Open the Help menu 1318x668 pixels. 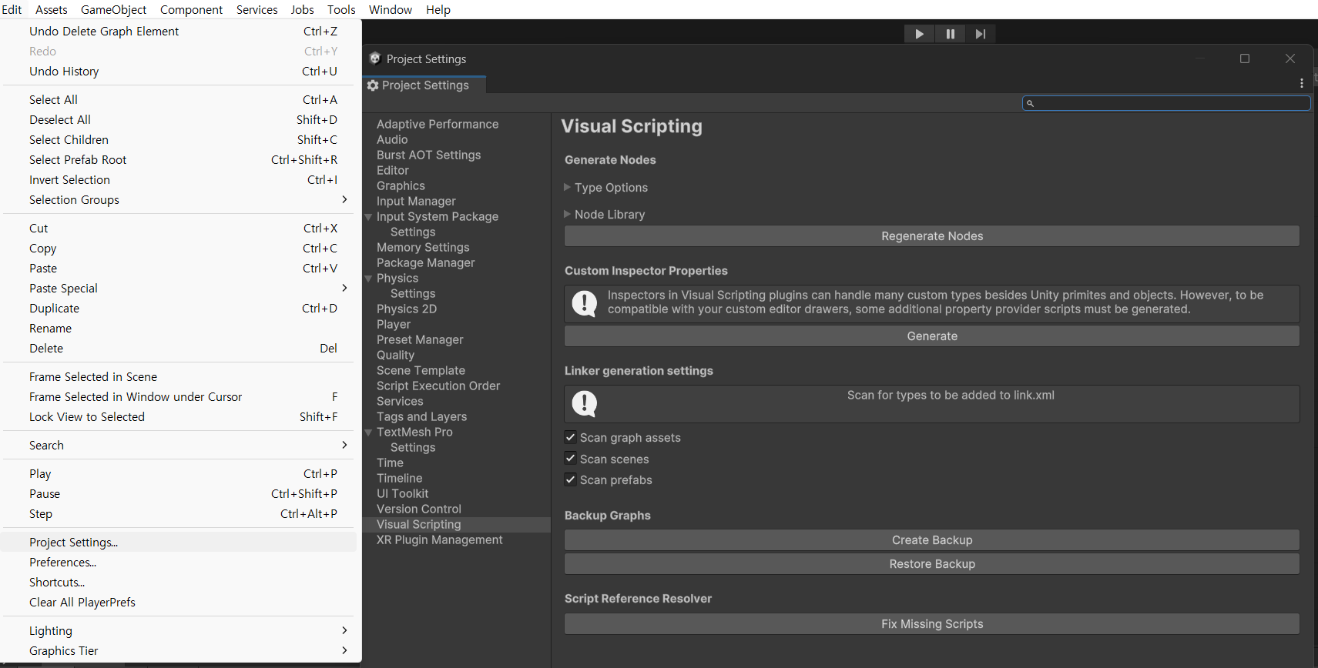tap(438, 9)
